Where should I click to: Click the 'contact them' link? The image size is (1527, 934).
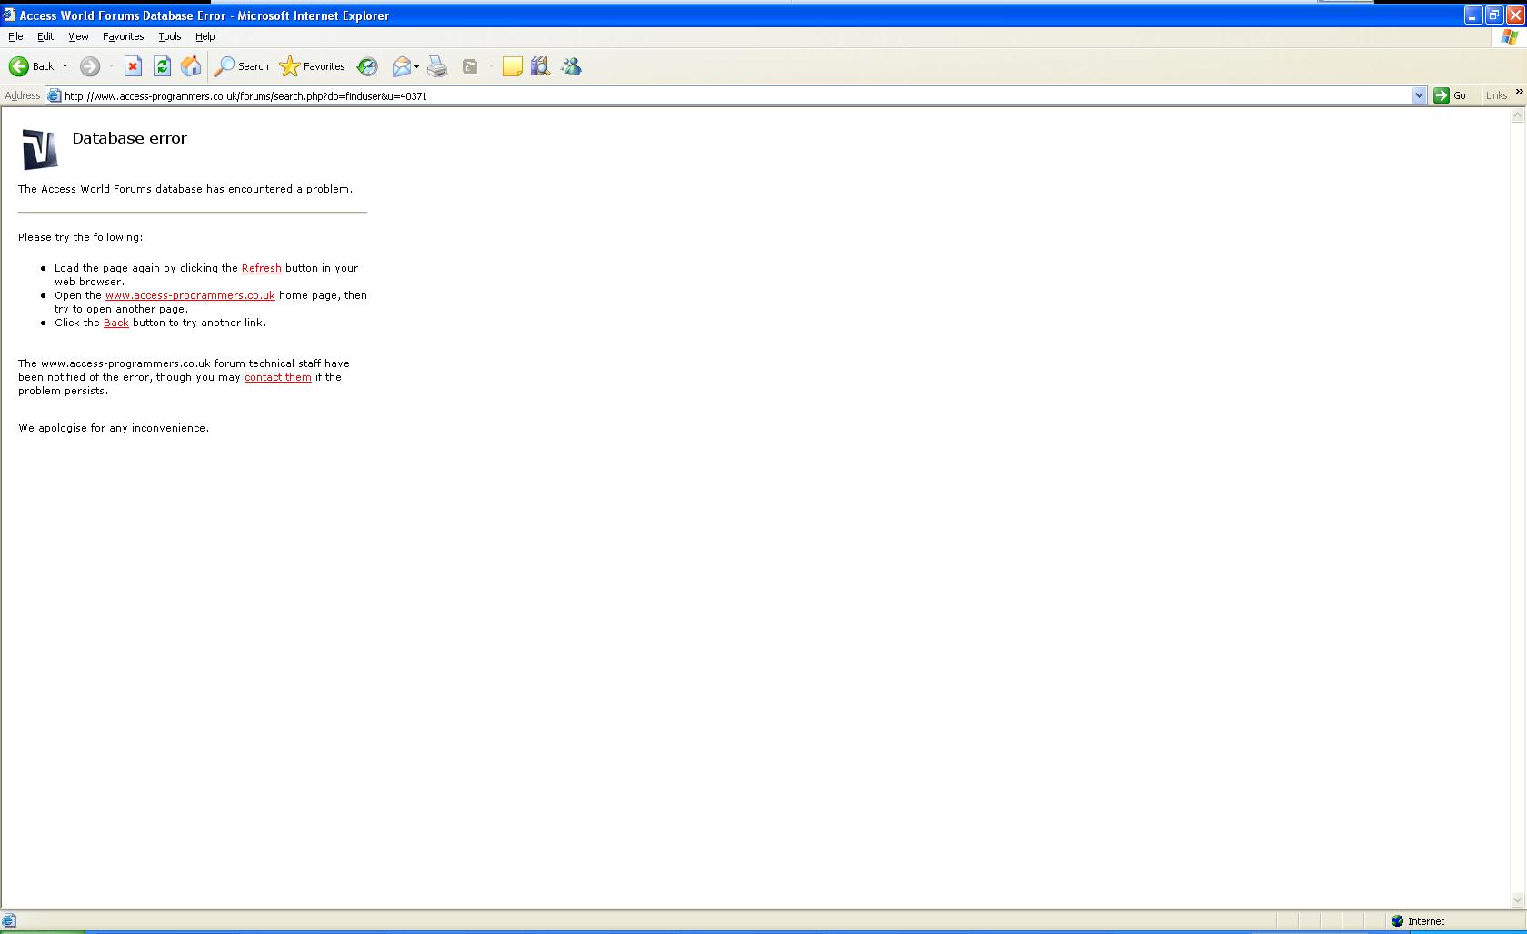278,377
